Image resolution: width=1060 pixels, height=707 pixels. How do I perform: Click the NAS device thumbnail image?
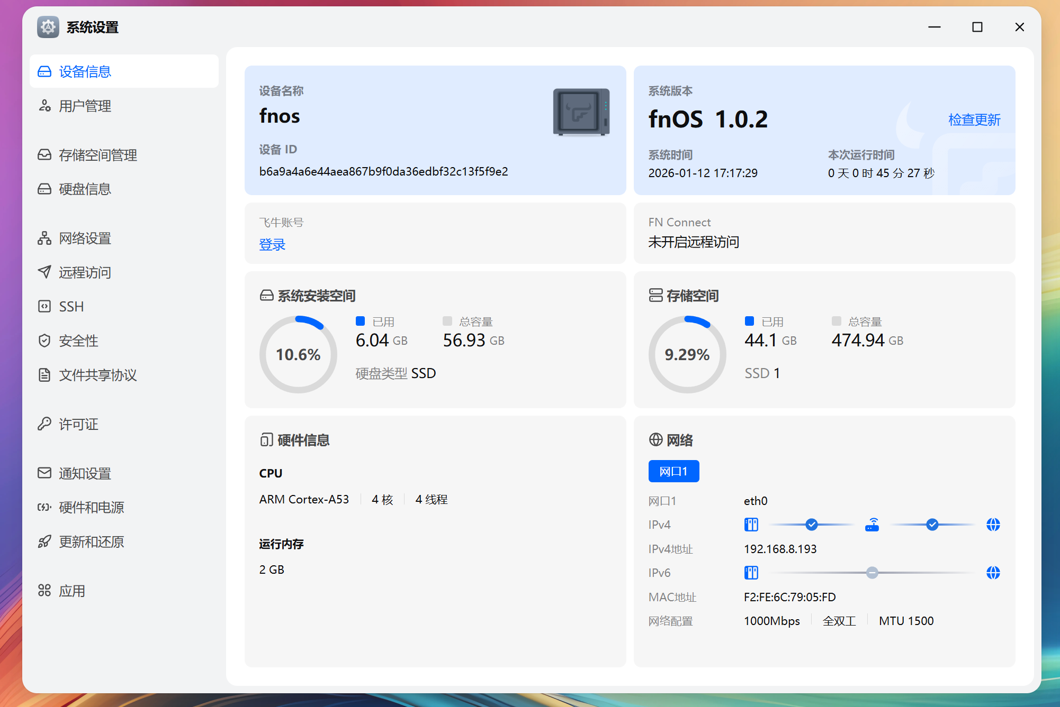pyautogui.click(x=581, y=112)
